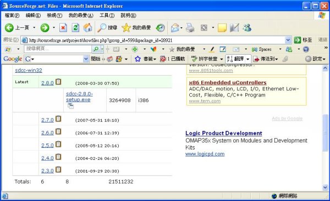
Task: Click the total size value 21511232
Action: [x=121, y=182]
